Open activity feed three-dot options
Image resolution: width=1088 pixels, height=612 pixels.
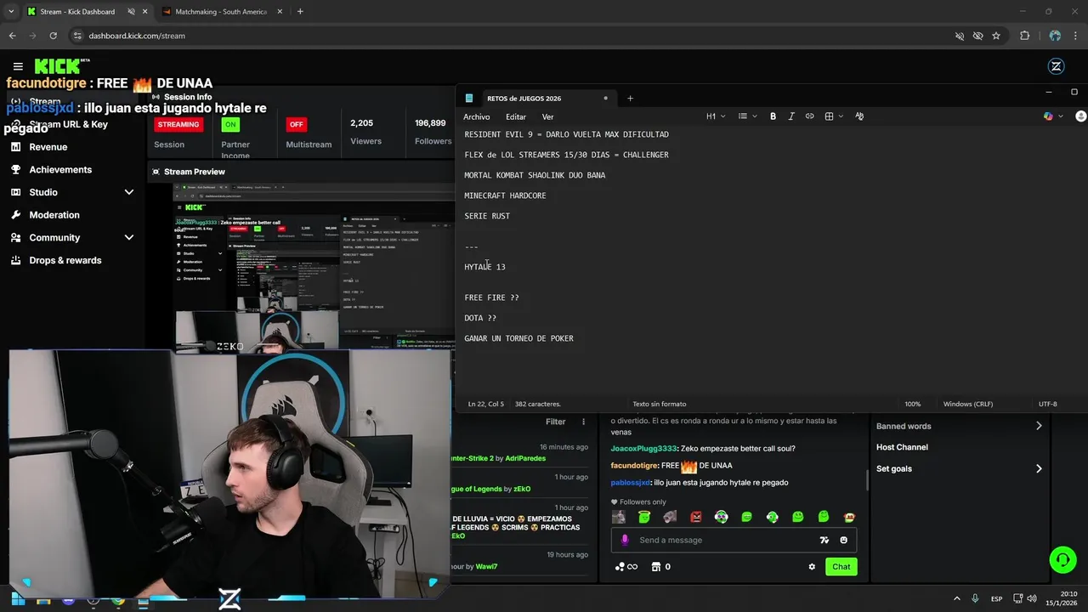click(x=583, y=422)
